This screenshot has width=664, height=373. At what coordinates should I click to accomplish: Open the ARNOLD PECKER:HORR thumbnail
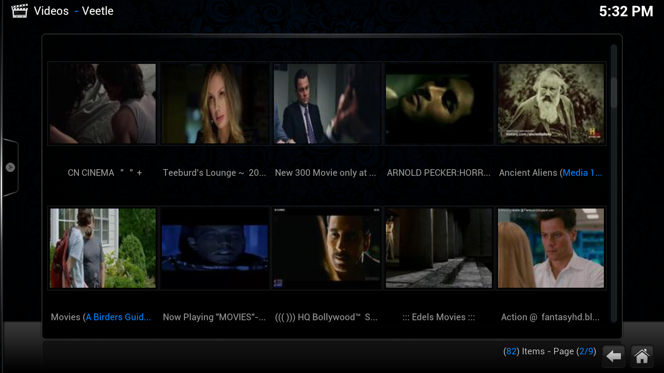[439, 104]
